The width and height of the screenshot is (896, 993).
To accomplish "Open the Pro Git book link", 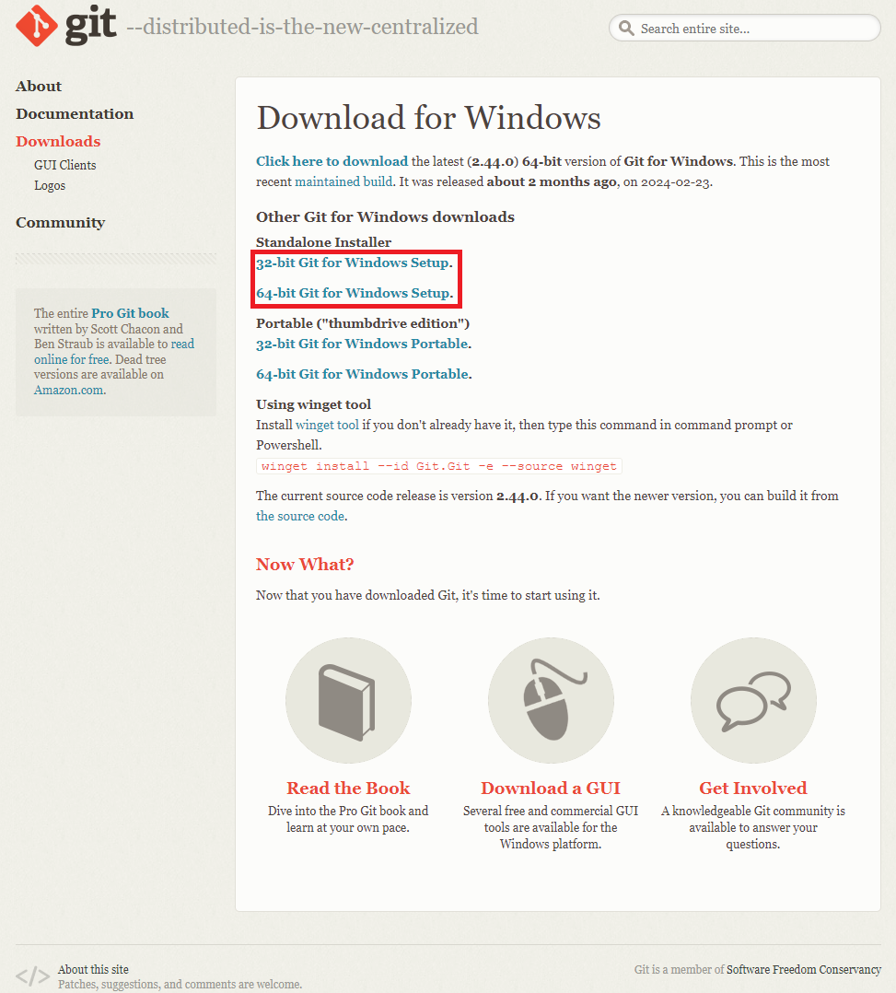I will [x=131, y=313].
